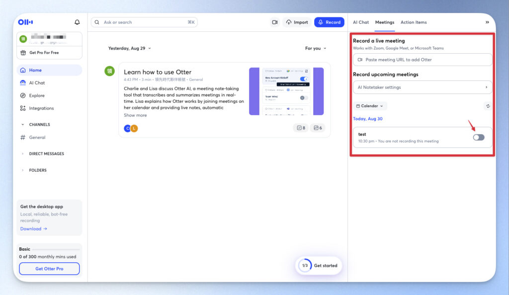Click the 1/3 progress ring
The image size is (509, 295).
305,266
